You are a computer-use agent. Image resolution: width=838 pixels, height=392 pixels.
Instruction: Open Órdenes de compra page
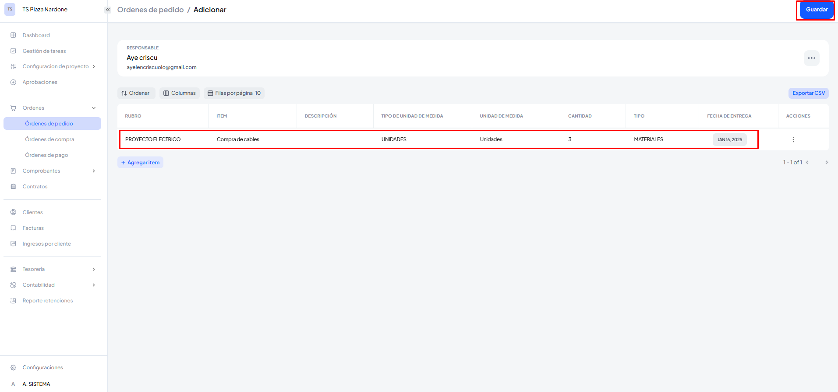click(50, 139)
